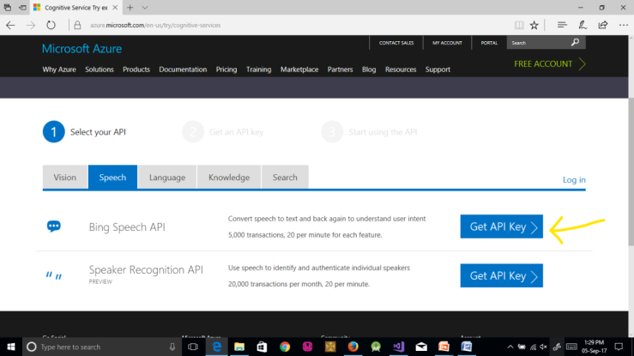
Task: Click the Azure site search field
Action: (x=536, y=42)
